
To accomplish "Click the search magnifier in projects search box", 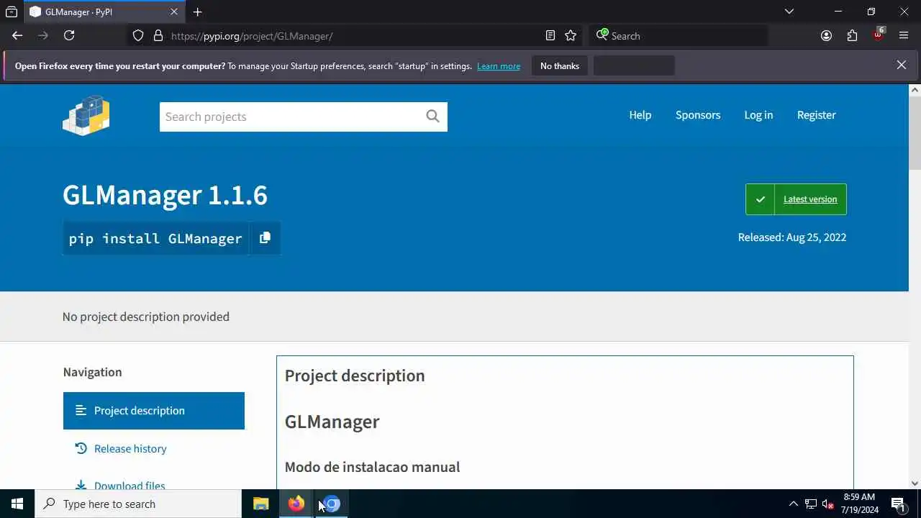I will coord(432,117).
